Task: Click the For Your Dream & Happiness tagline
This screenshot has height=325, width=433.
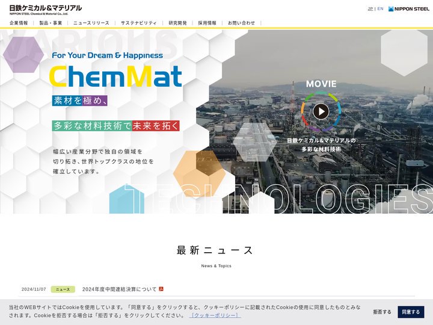Action: [x=108, y=55]
